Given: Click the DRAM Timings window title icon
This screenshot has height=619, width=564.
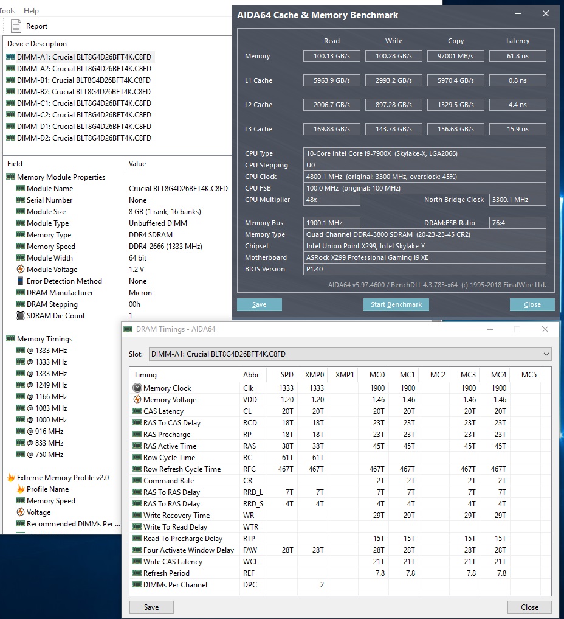Looking at the screenshot, I should (128, 329).
